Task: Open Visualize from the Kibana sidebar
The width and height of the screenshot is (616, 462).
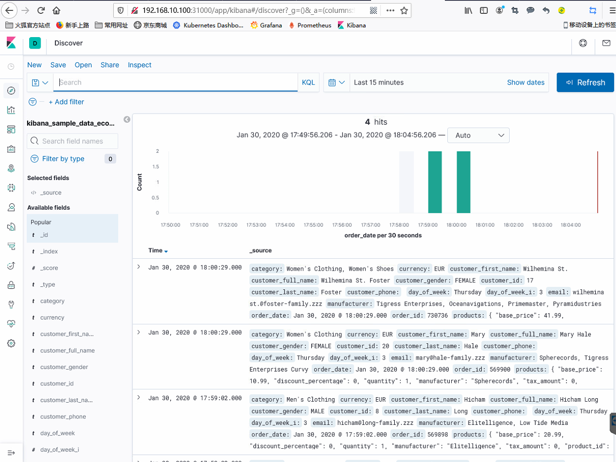Action: [11, 110]
